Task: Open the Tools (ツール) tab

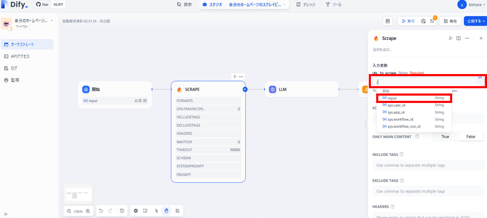Action: 333,5
